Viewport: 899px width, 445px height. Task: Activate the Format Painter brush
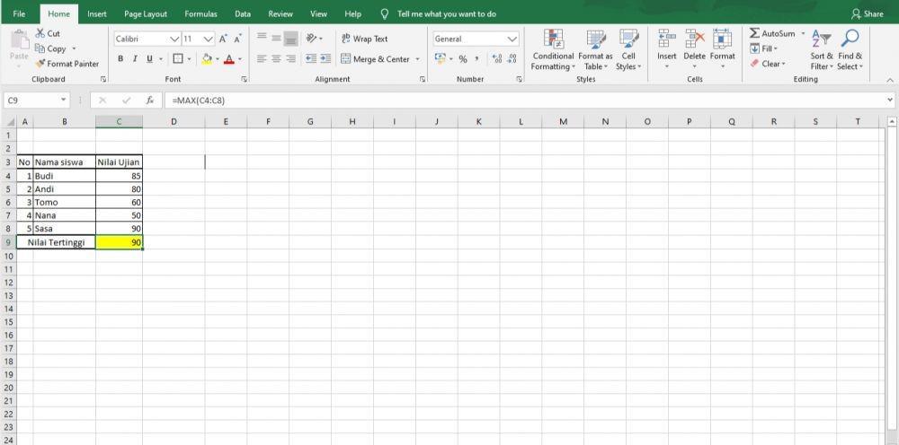tap(40, 64)
